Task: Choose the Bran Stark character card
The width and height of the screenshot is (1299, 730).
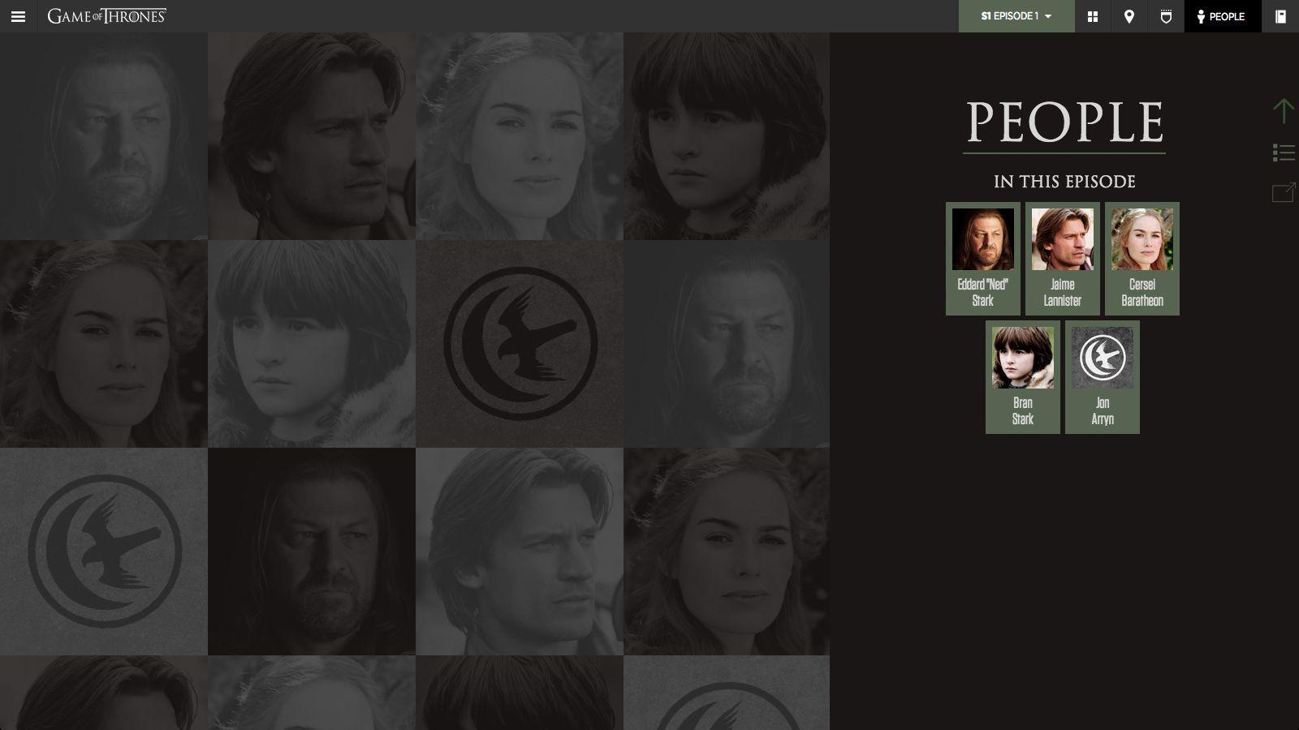Action: tap(1022, 377)
